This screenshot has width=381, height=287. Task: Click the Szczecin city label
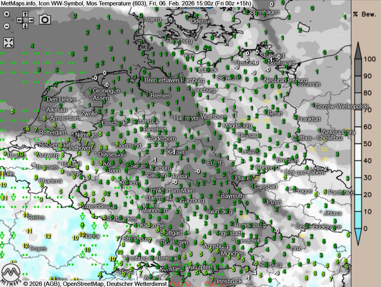[309, 84]
